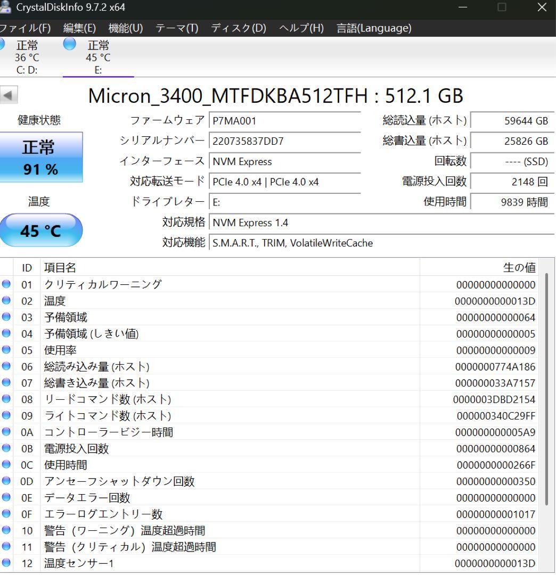This screenshot has width=556, height=575.
Task: Click the drive letter field E:
Action: pos(284,202)
